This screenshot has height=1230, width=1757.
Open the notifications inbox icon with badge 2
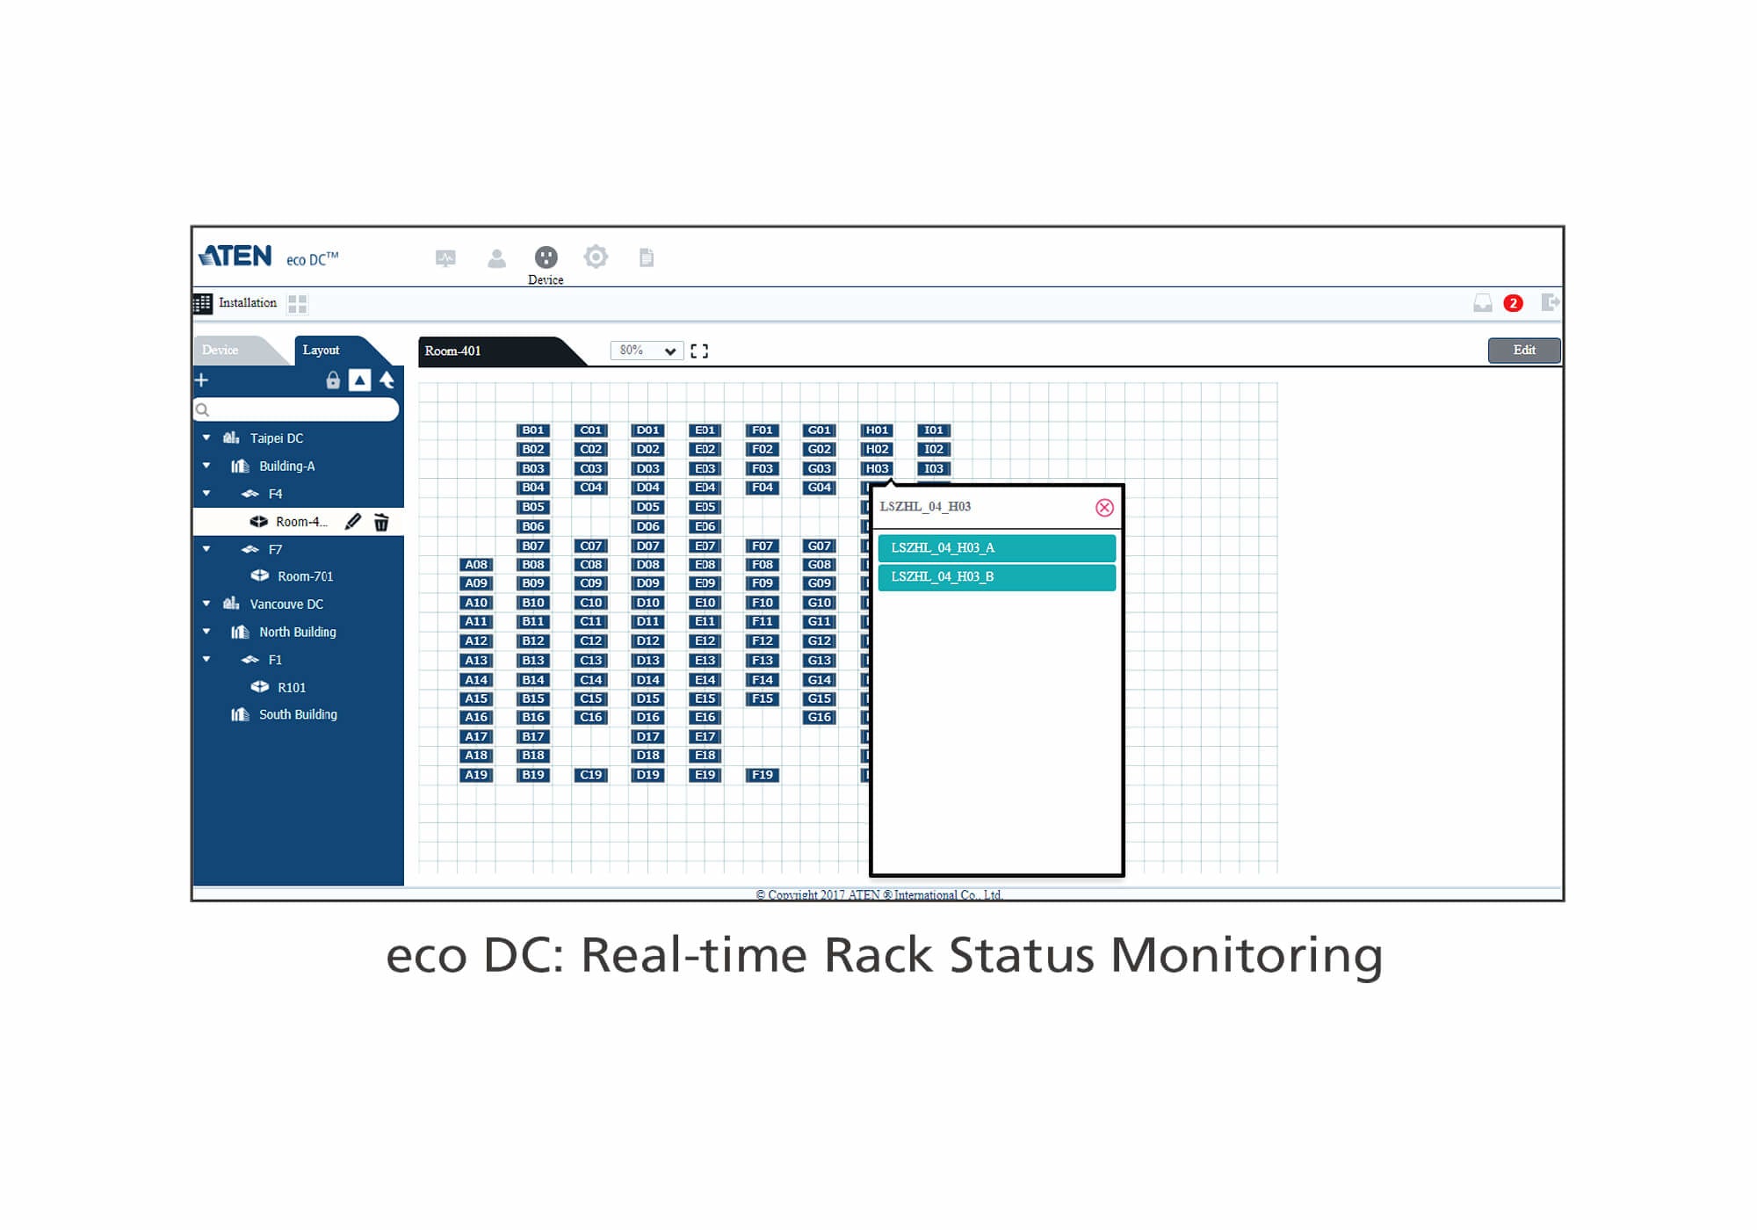point(1483,303)
